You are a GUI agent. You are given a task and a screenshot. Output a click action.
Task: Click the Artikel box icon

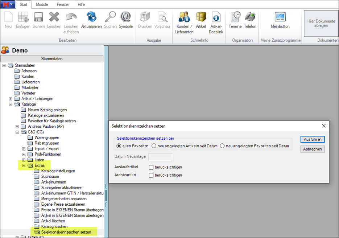[x=201, y=17]
